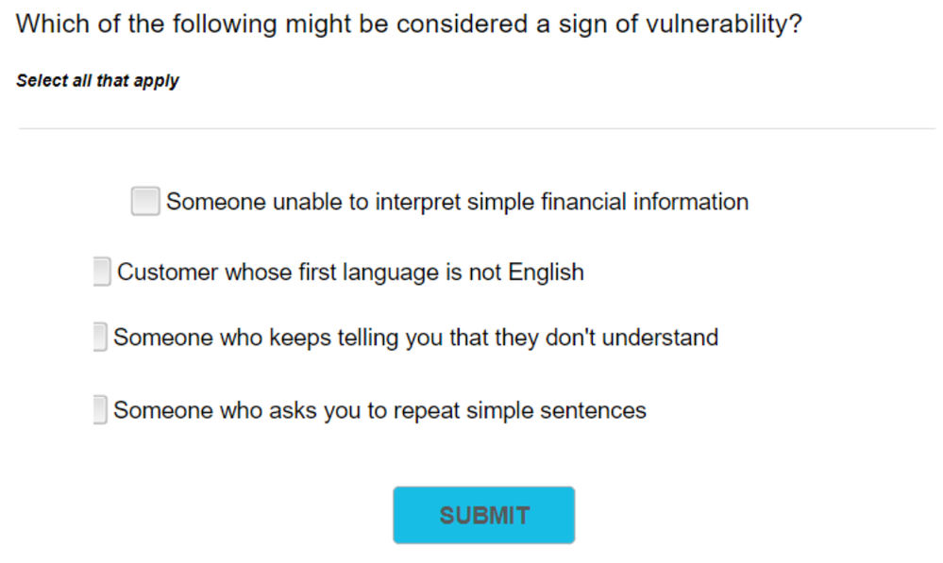Screen dimensions: 943x563
Task: Click the question heading about signs of vulnerability
Action: 409,24
